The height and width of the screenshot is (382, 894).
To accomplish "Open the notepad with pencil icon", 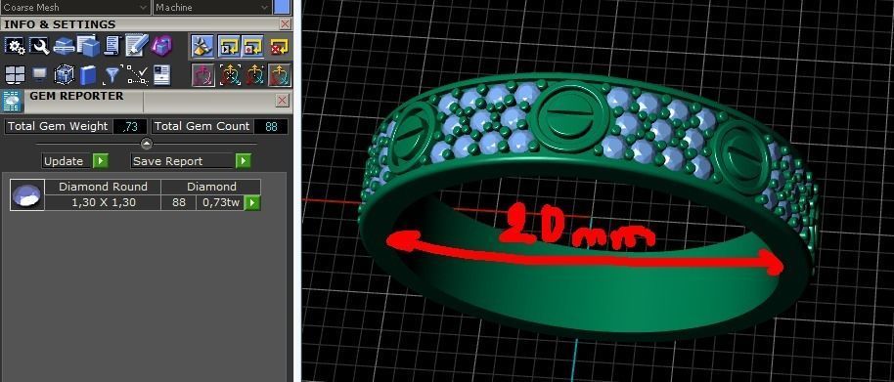I will 137,46.
